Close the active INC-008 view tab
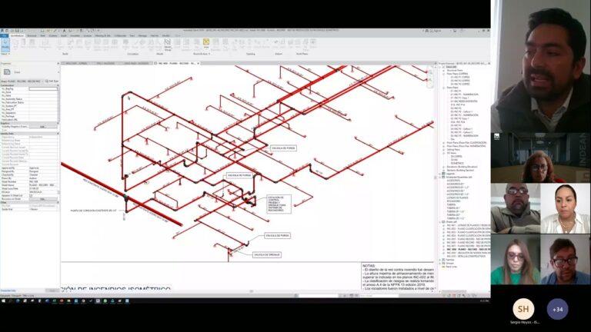This screenshot has height=332, width=591. point(199,63)
